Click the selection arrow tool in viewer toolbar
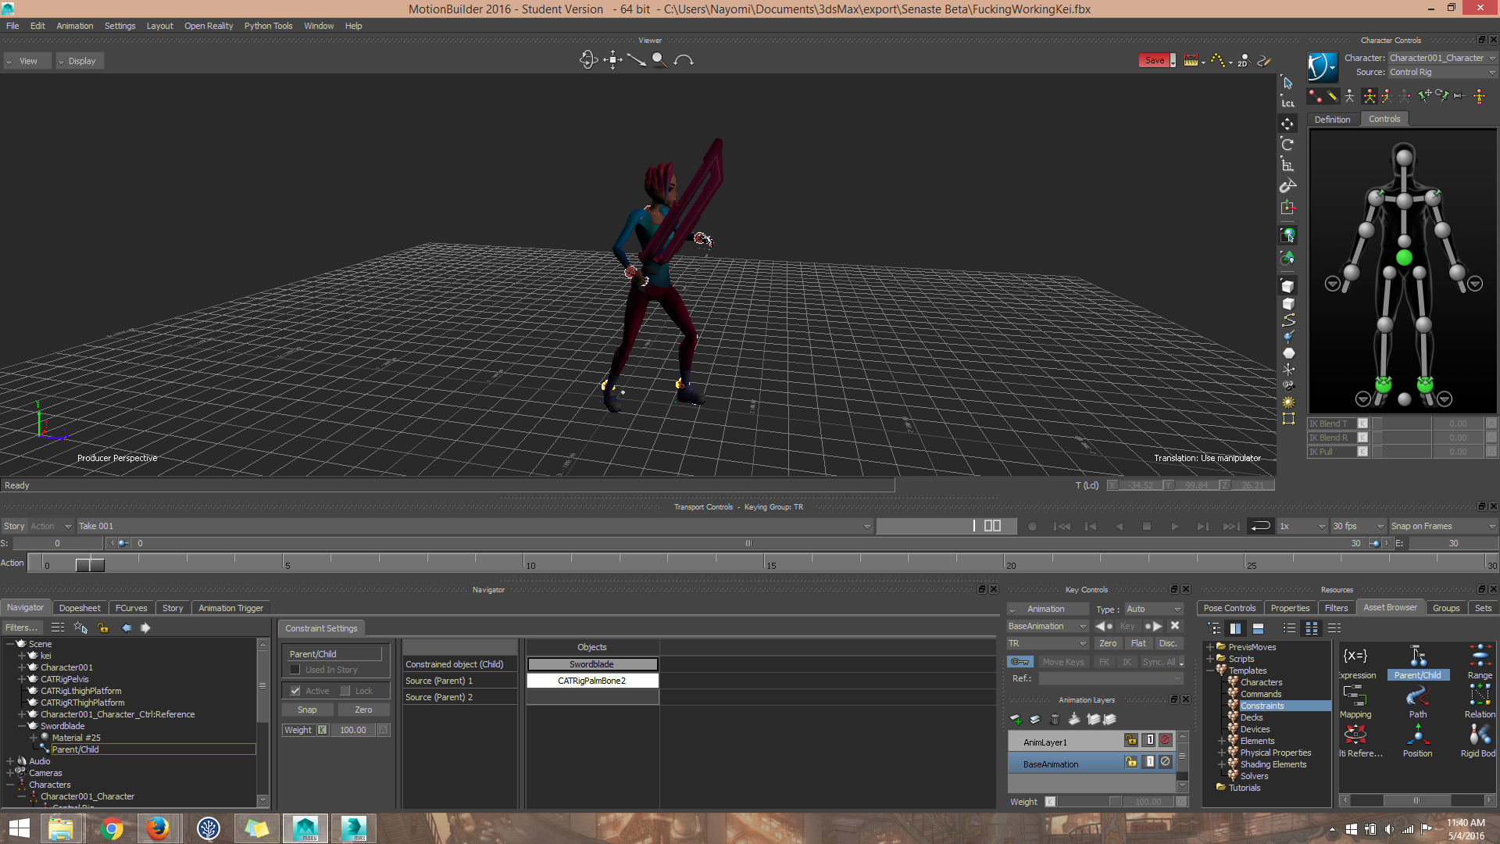The width and height of the screenshot is (1500, 844). click(1287, 83)
